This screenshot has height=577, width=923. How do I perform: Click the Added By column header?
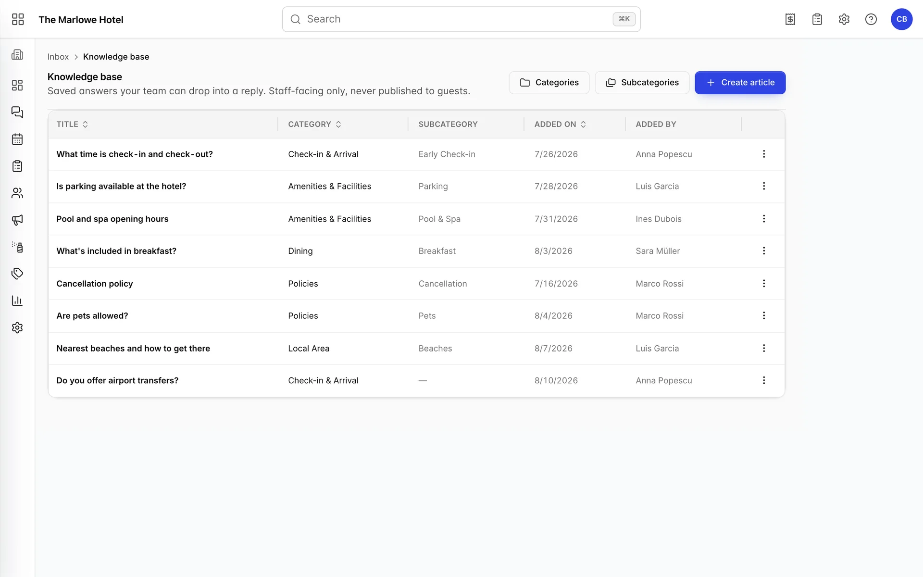(x=656, y=124)
